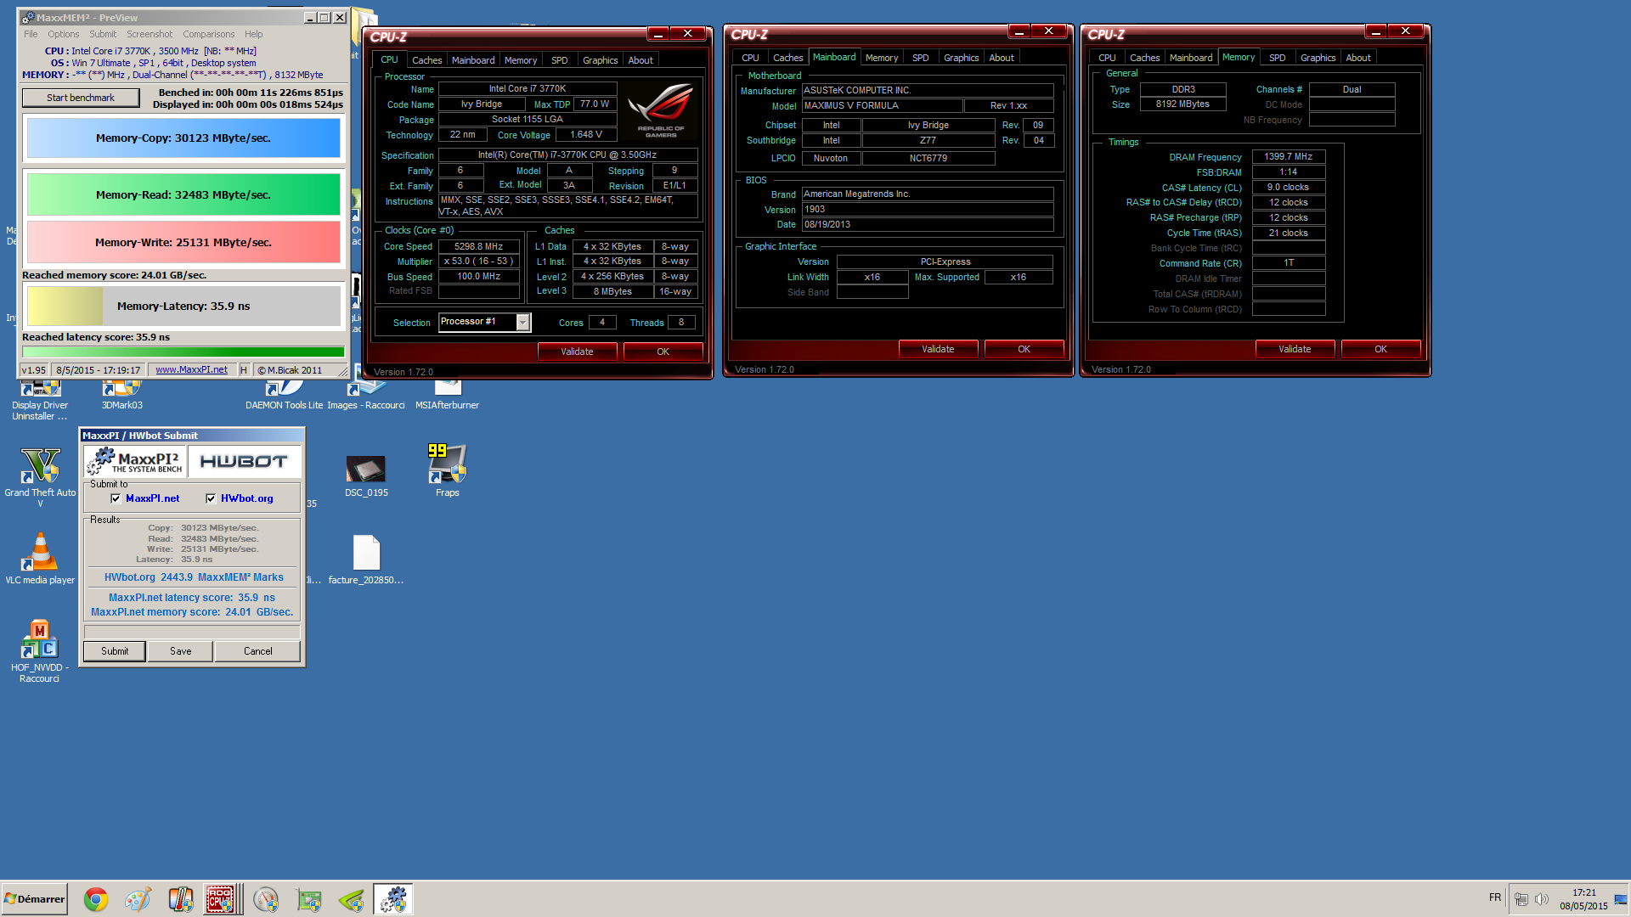This screenshot has height=917, width=1631.
Task: Click Save in the HWbot Submit dialog
Action: click(181, 651)
